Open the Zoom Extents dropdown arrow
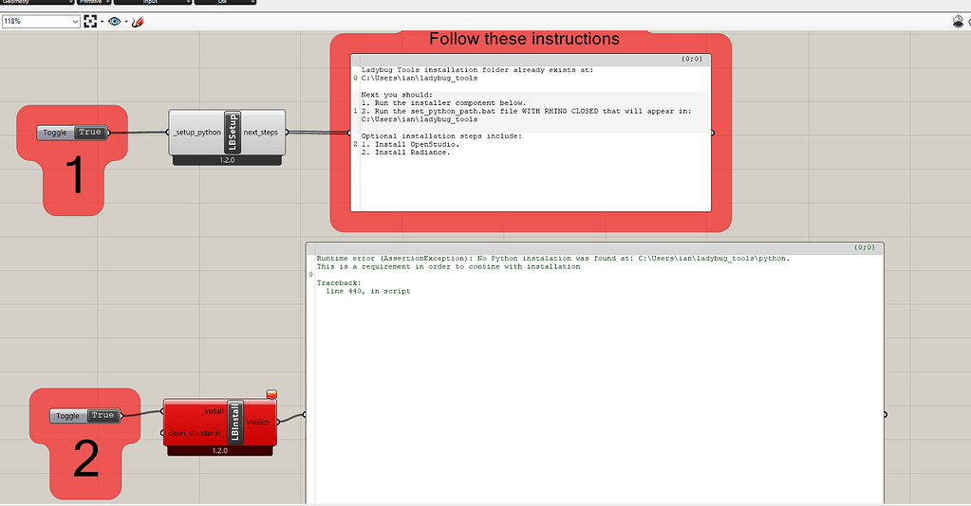 point(103,22)
